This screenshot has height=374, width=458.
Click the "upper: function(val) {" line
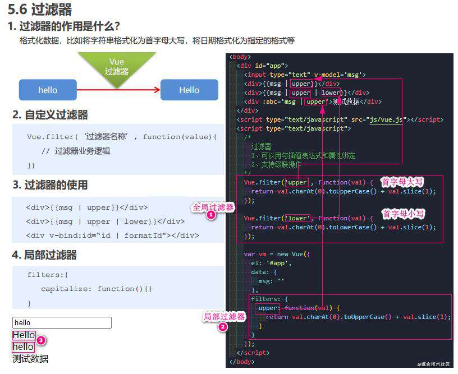pyautogui.click(x=299, y=308)
